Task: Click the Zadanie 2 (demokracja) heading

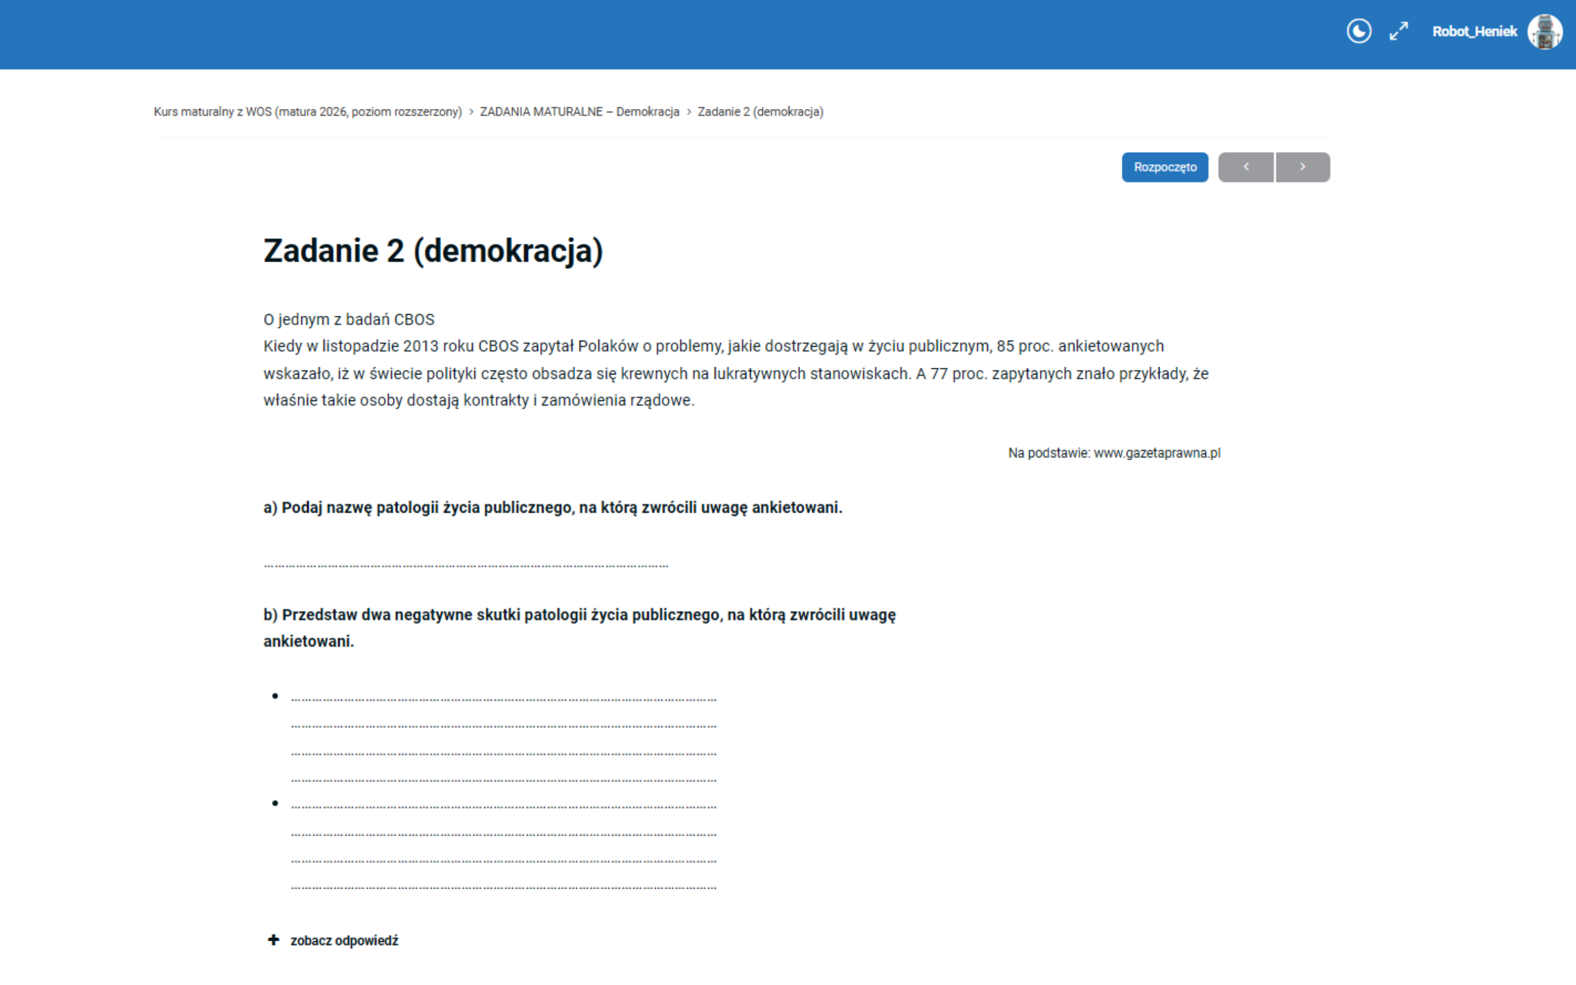Action: (433, 251)
